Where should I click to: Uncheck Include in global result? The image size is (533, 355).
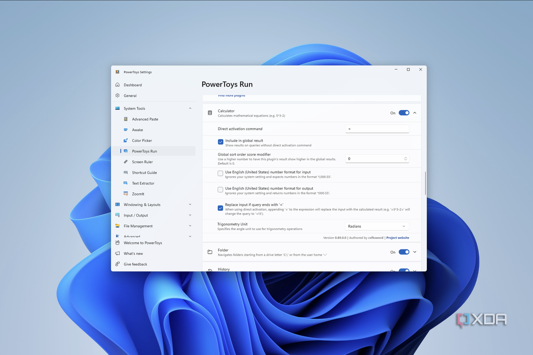tap(221, 142)
